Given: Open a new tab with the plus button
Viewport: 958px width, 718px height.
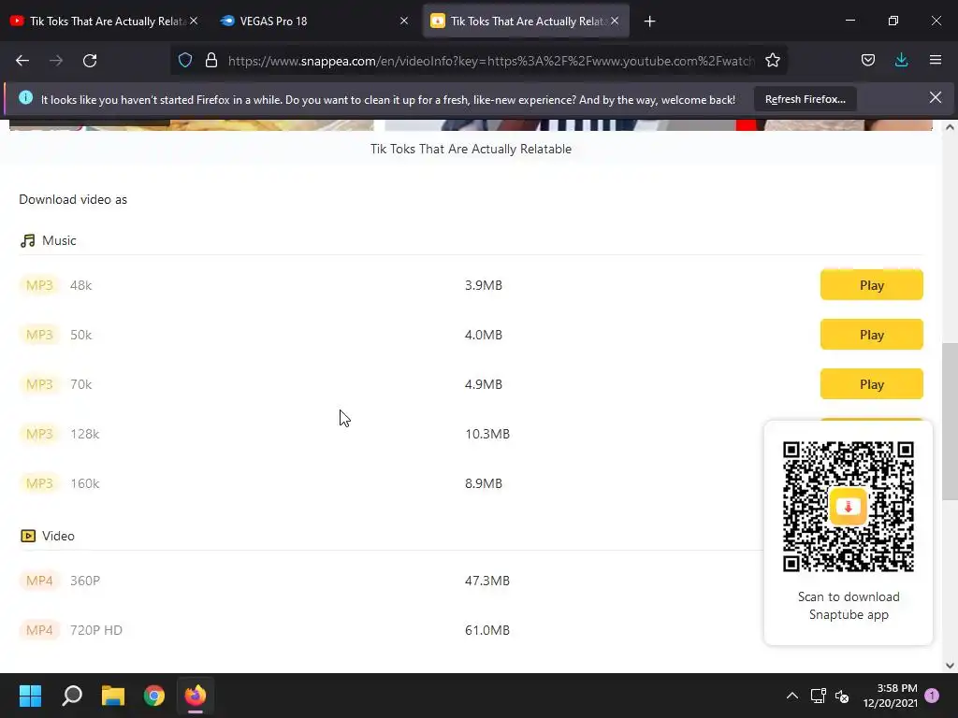Looking at the screenshot, I should 649,22.
